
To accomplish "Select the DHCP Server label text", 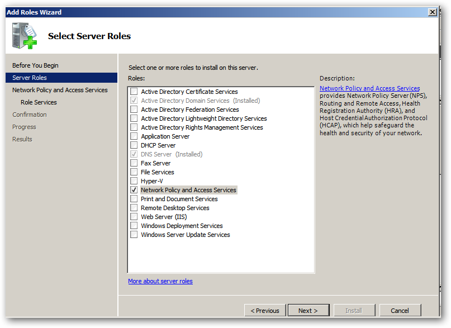I will (x=158, y=145).
